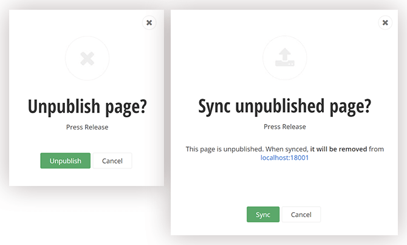Click the word "Sync" in the heading
This screenshot has height=245, width=407.
point(214,106)
